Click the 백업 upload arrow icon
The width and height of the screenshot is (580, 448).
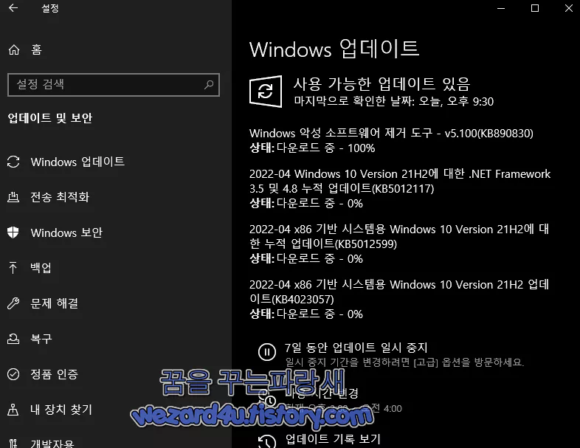[13, 267]
